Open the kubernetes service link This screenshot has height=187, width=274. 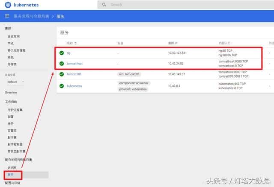point(74,86)
